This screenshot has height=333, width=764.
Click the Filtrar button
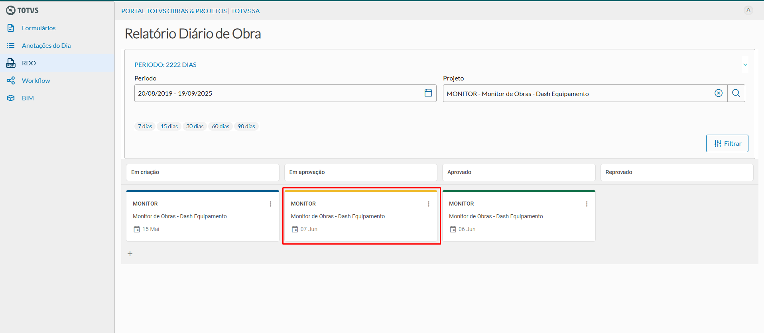coord(727,143)
